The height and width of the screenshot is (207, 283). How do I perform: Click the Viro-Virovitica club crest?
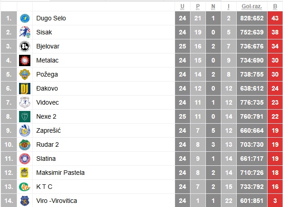tap(25, 201)
